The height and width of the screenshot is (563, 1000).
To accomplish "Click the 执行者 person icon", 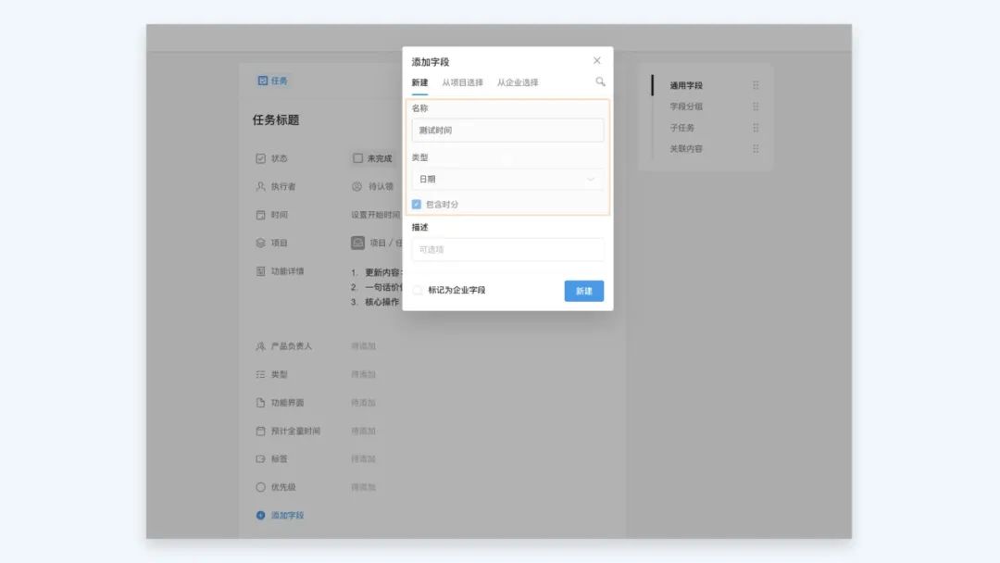I will [x=260, y=186].
